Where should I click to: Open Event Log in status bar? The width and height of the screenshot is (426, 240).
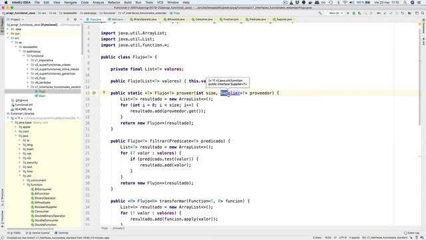pos(411,233)
